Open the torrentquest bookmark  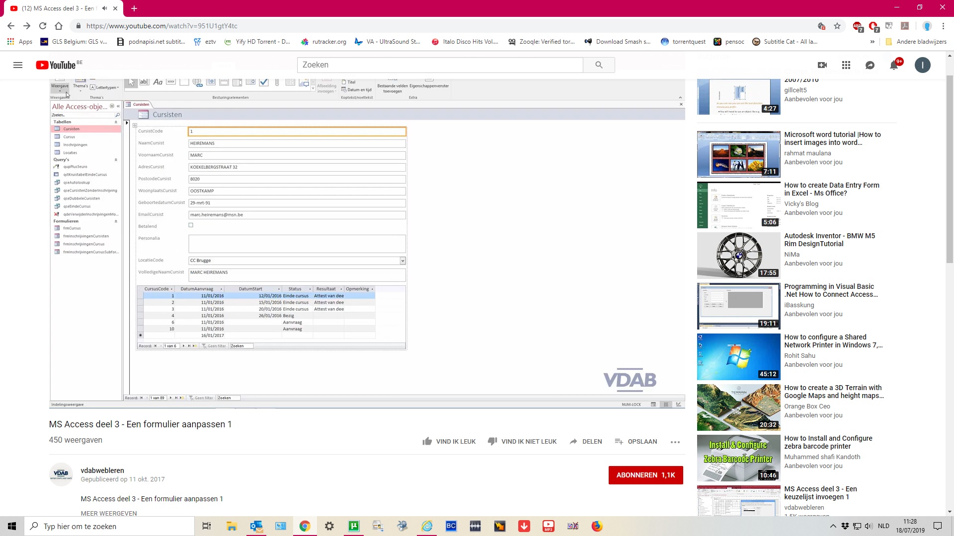point(683,42)
